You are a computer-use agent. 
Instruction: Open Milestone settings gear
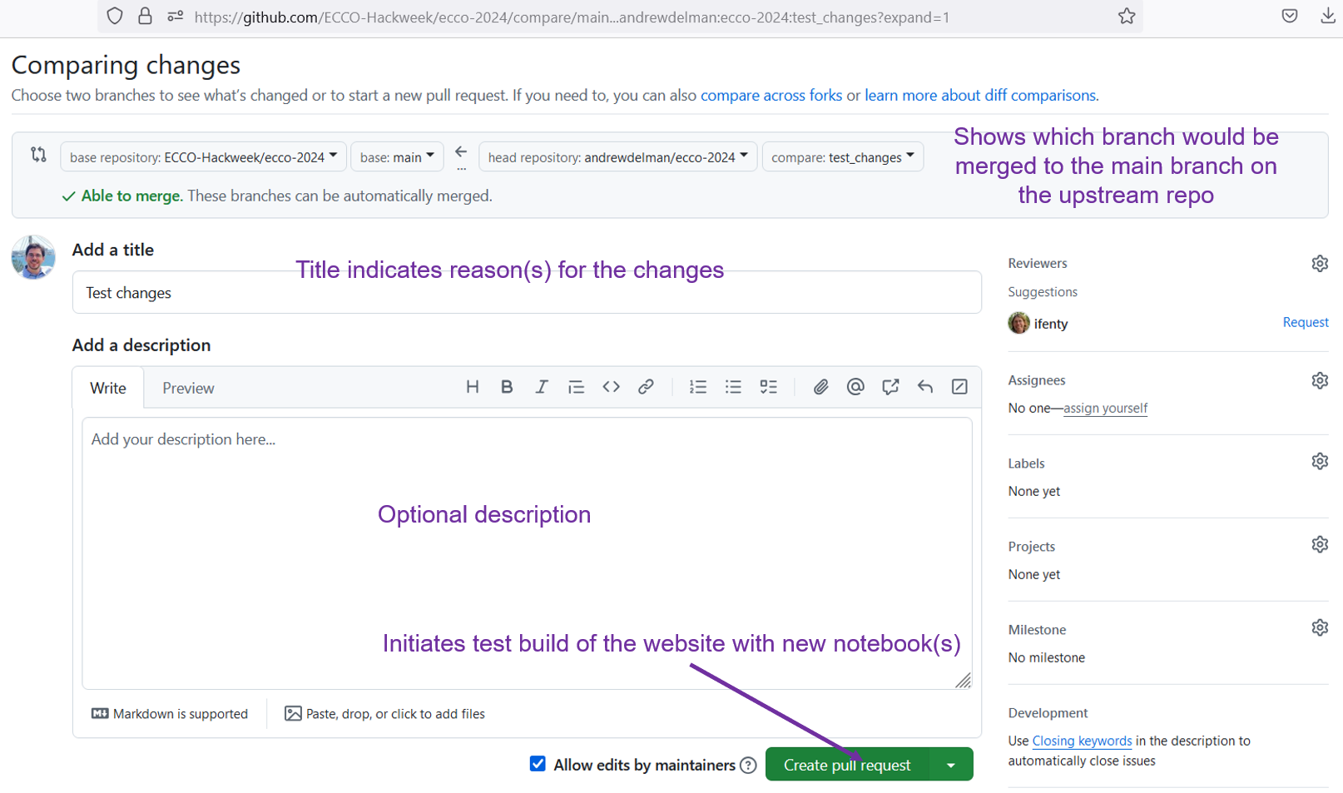coord(1320,627)
